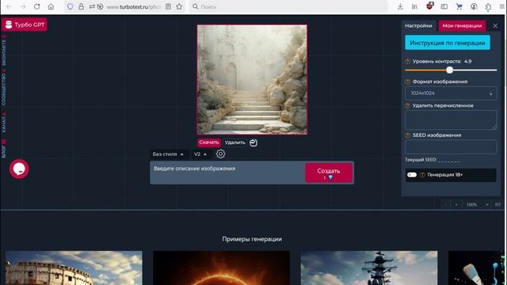This screenshot has width=507, height=285.
Task: Open the warship example thumbnail
Action: (x=369, y=268)
